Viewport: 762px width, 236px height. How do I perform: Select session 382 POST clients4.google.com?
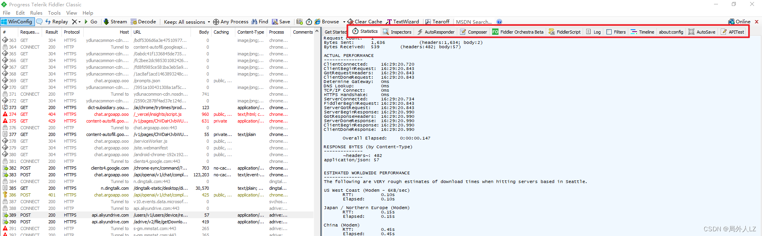point(157,168)
